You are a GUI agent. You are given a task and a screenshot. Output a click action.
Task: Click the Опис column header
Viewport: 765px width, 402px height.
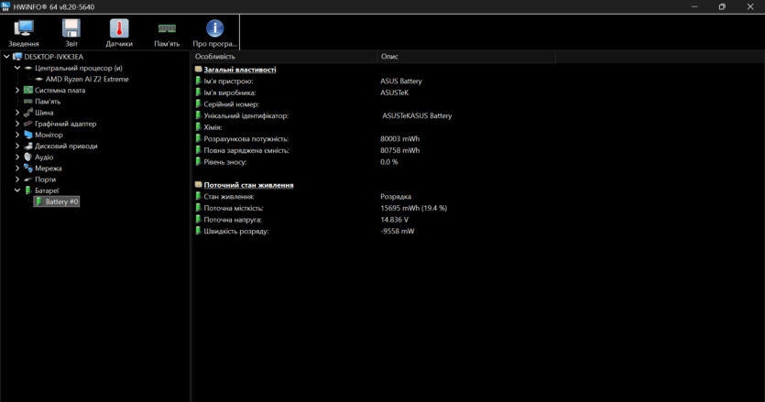tap(389, 57)
